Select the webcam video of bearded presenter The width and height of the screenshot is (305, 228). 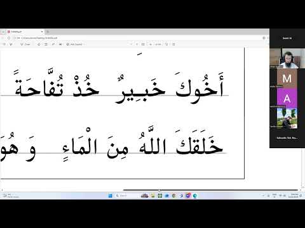pos(287,58)
